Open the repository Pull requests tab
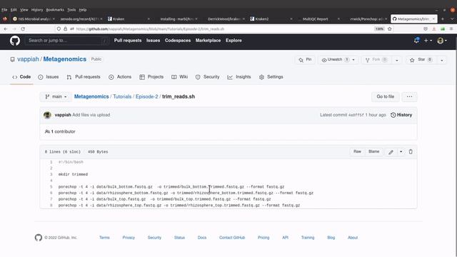This screenshot has width=457, height=257. [x=84, y=77]
